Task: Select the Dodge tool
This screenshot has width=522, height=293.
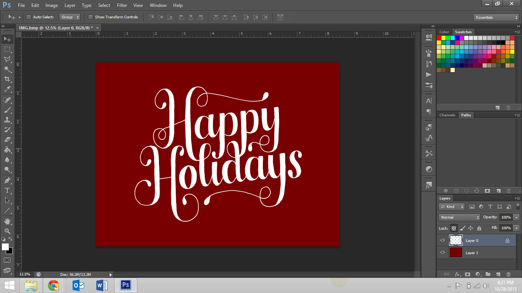Action: tap(7, 169)
